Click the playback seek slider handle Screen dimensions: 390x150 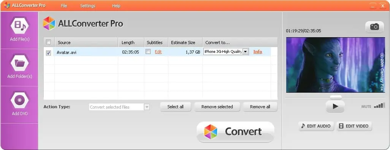pos(336,97)
